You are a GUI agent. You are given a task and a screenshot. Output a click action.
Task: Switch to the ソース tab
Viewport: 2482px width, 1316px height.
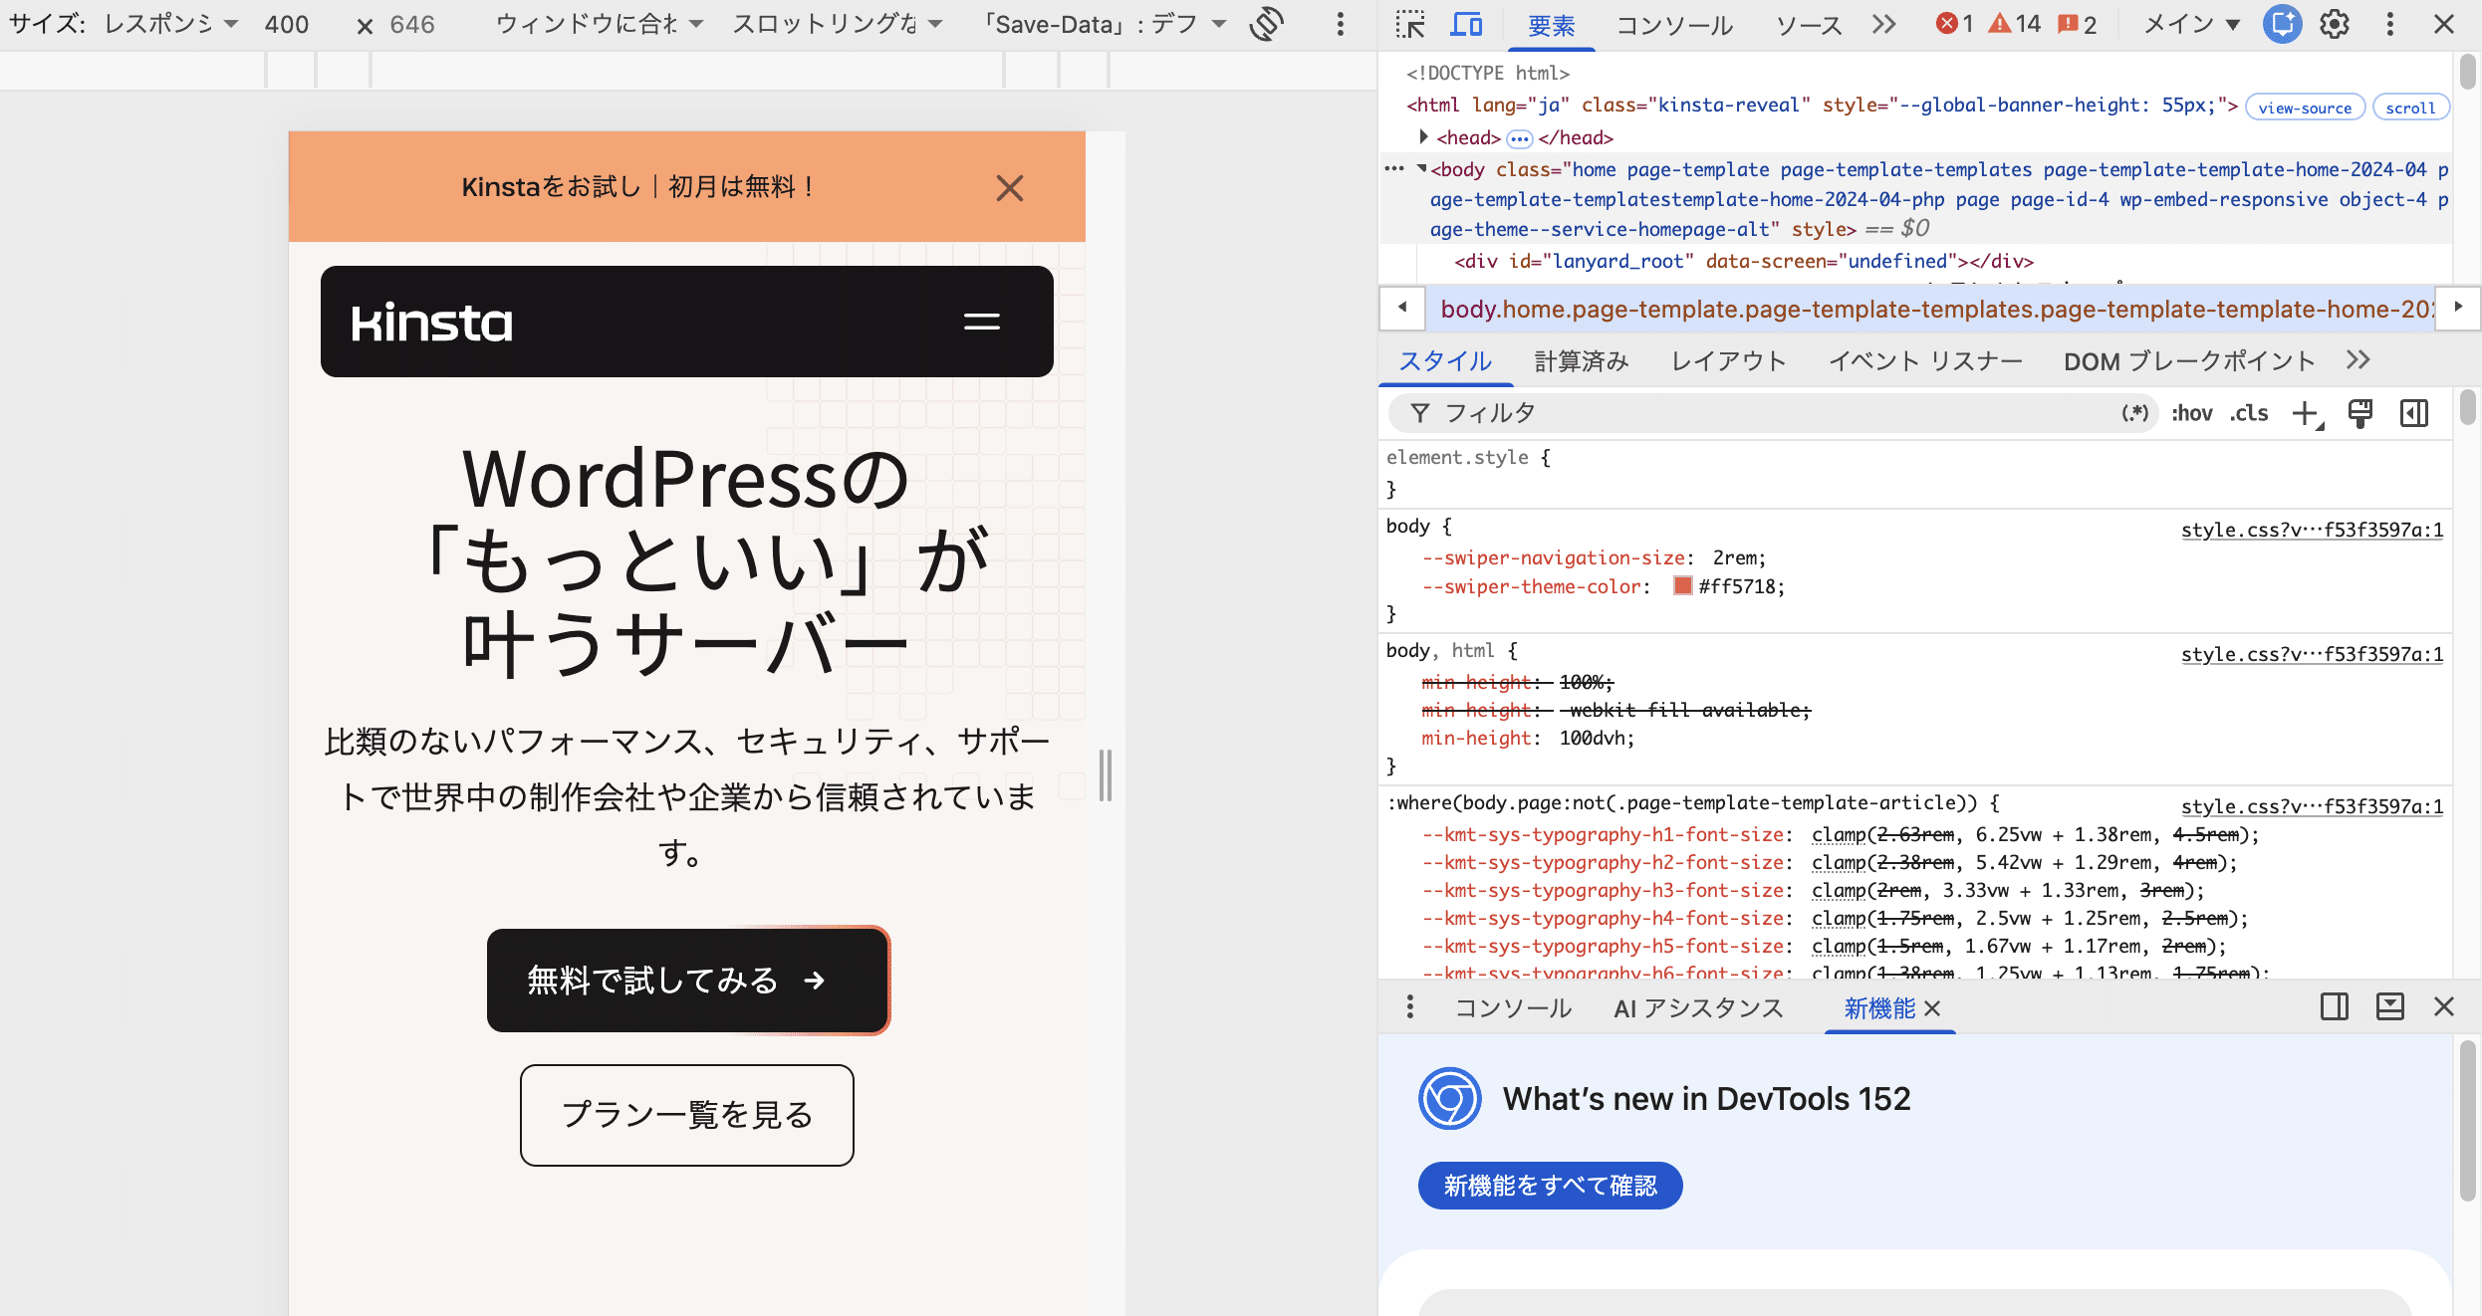tap(1809, 25)
